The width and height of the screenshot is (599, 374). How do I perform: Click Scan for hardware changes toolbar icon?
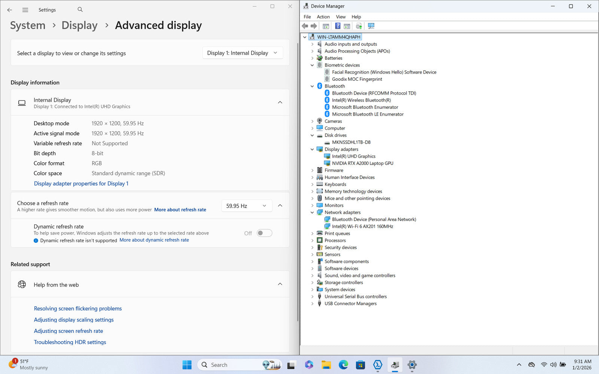[x=371, y=26]
